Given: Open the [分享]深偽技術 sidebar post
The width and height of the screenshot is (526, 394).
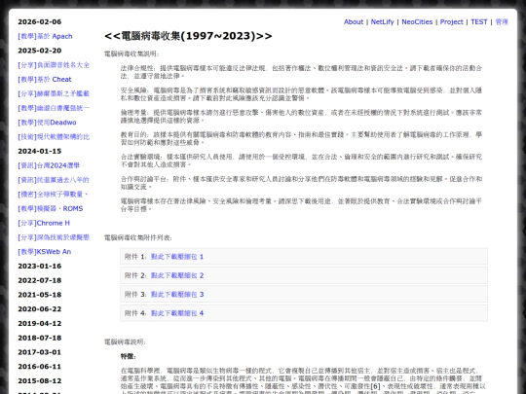Looking at the screenshot, I should tap(54, 237).
